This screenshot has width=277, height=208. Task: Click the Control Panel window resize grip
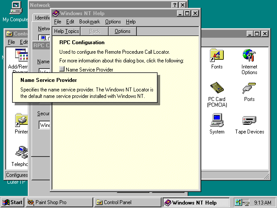pos(266,176)
